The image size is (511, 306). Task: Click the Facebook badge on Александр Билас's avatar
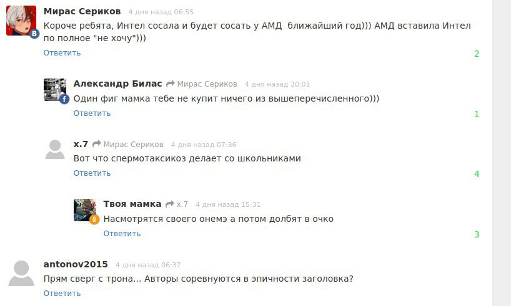[64, 98]
